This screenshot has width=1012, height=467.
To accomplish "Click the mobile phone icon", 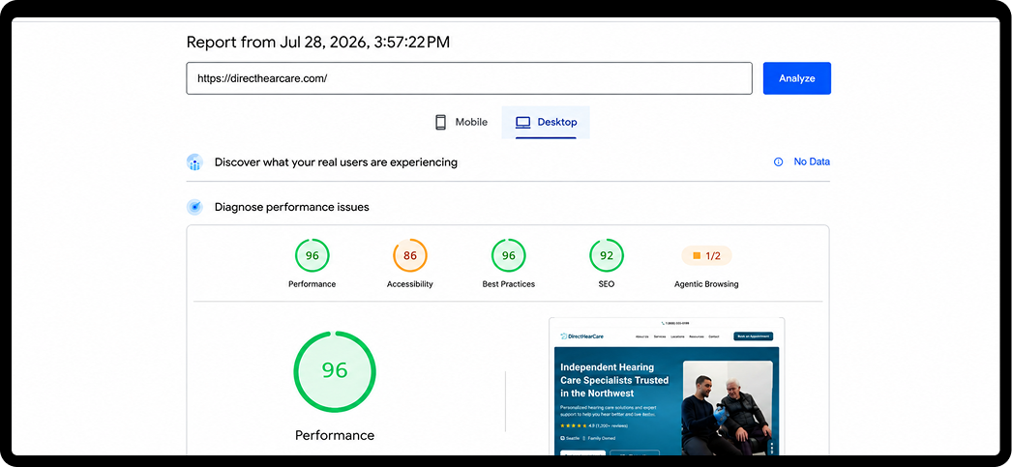I will [x=441, y=122].
